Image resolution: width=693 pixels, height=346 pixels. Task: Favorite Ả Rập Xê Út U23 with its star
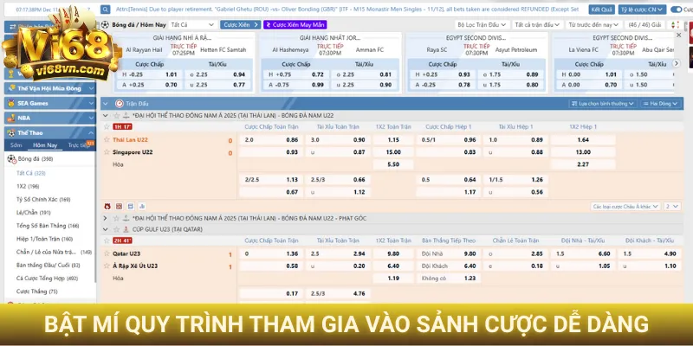[107, 266]
